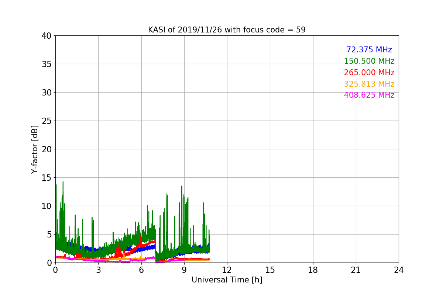Click the x-axis tick label 3
The image size is (443, 295).
tap(98, 270)
